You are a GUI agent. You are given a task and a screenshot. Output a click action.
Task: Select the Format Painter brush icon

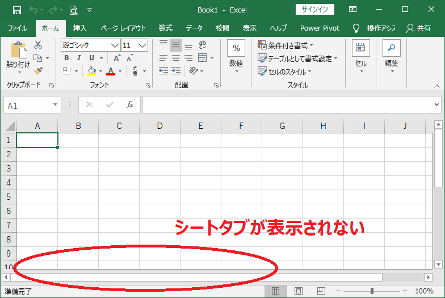[x=38, y=70]
